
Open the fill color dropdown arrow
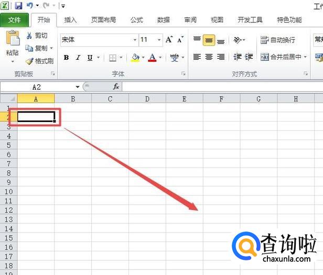click(x=143, y=58)
